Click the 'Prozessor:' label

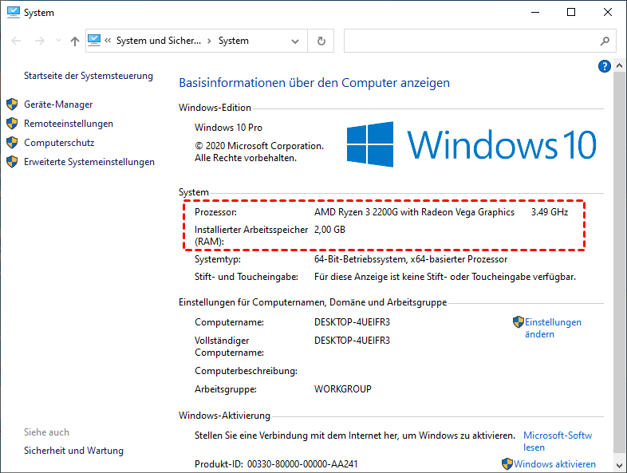(x=215, y=212)
